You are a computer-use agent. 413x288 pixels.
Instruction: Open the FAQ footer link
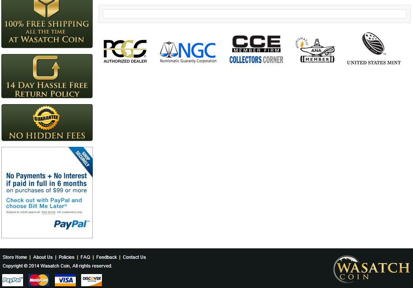[85, 257]
